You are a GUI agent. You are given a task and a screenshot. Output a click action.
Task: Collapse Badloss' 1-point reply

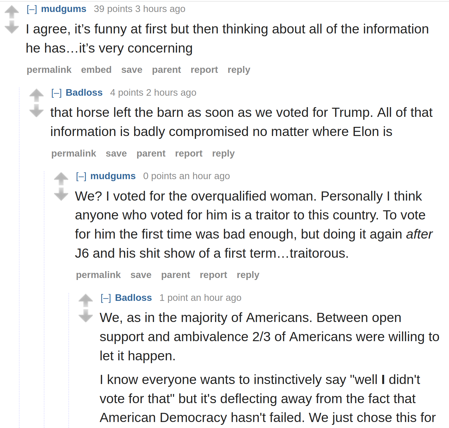click(106, 298)
